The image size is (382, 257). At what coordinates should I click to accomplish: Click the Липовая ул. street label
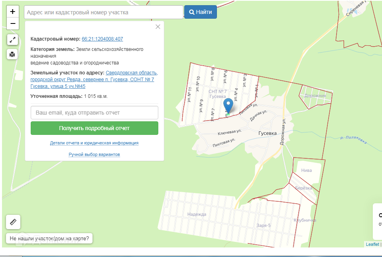pyautogui.click(x=248, y=109)
